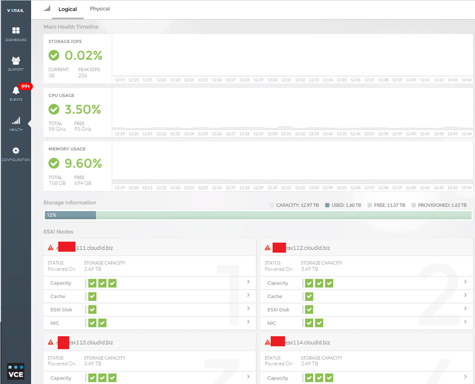Image resolution: width=475 pixels, height=384 pixels.
Task: Click the 12% used segment of storage bar
Action: coord(70,215)
